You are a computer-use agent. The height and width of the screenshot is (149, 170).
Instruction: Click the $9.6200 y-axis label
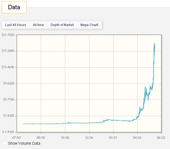tap(9, 84)
